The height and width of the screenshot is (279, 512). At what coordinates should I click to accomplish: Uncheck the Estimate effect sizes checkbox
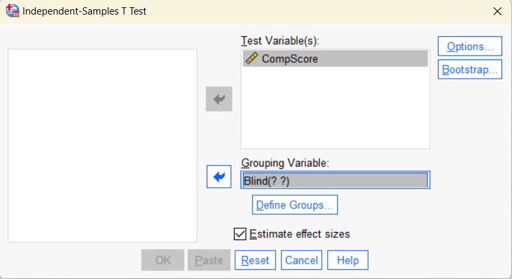240,233
